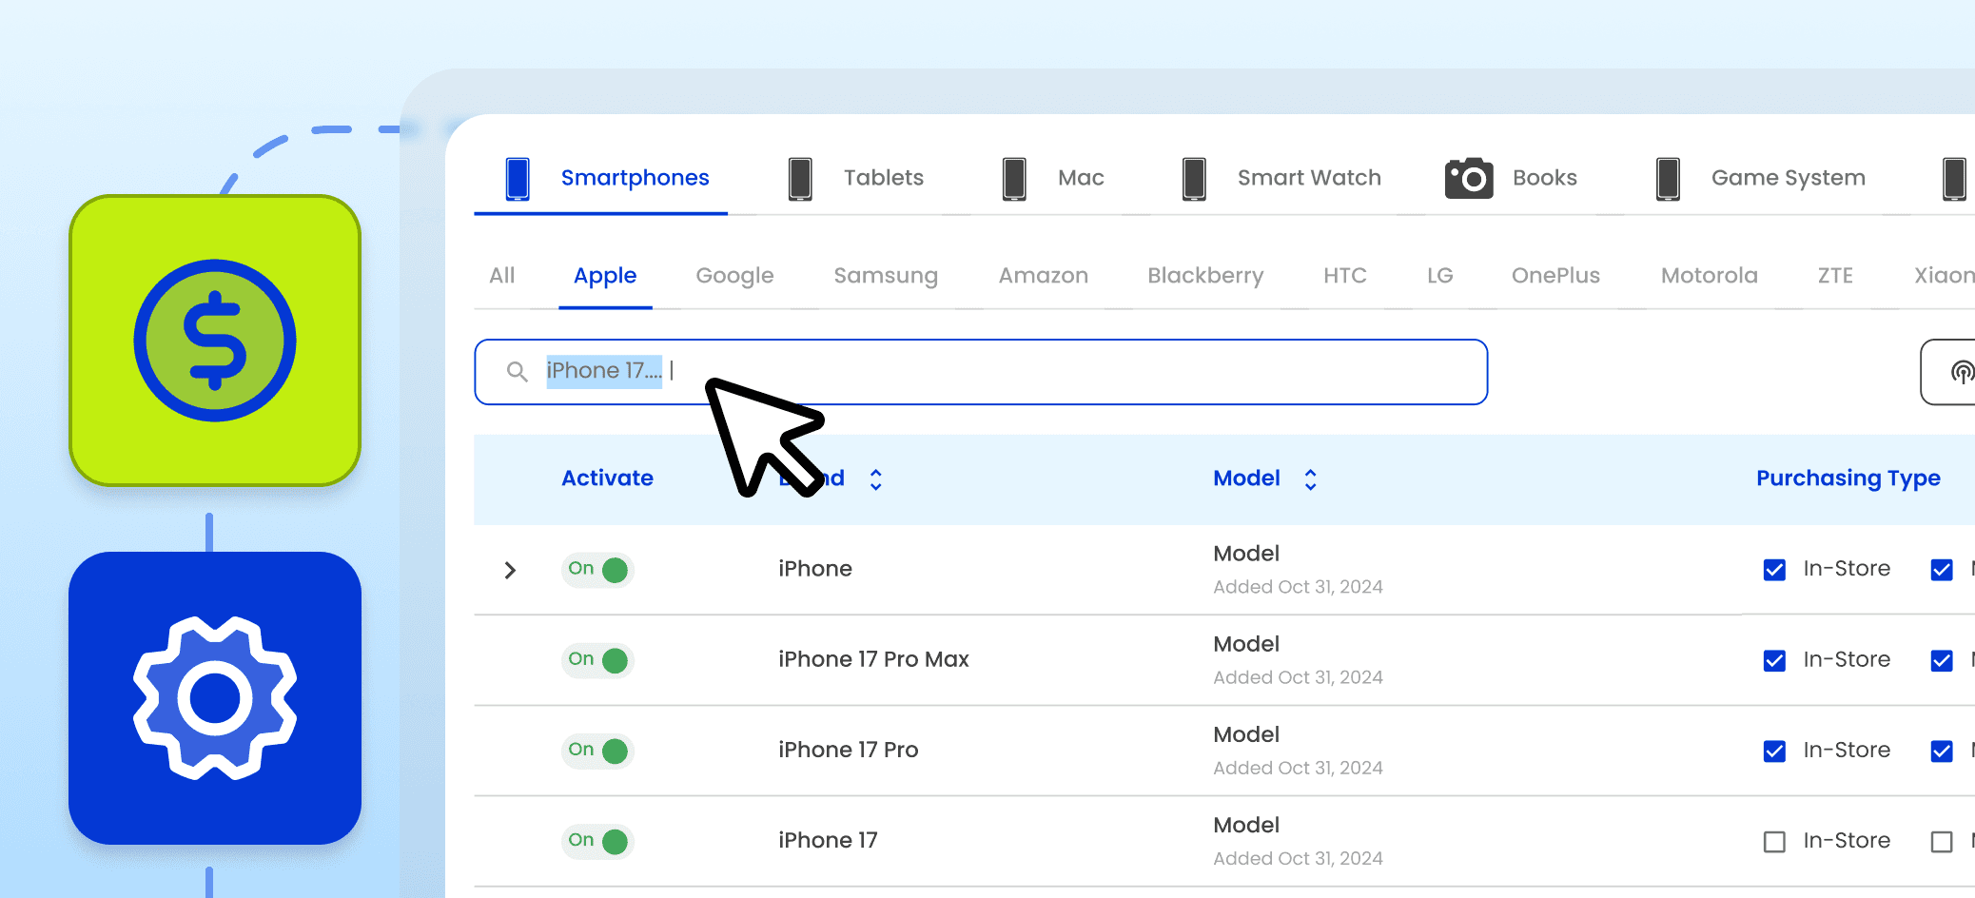Filter by Samsung brand

click(x=886, y=276)
